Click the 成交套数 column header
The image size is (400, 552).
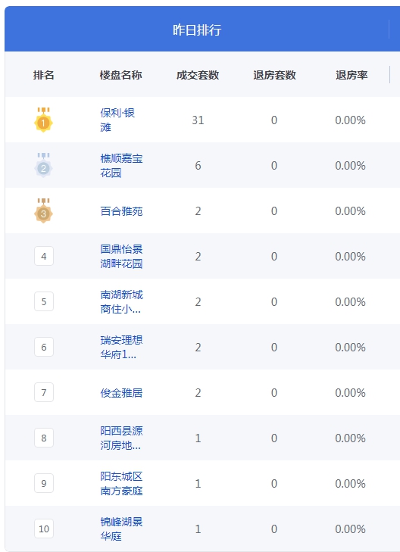click(x=198, y=75)
